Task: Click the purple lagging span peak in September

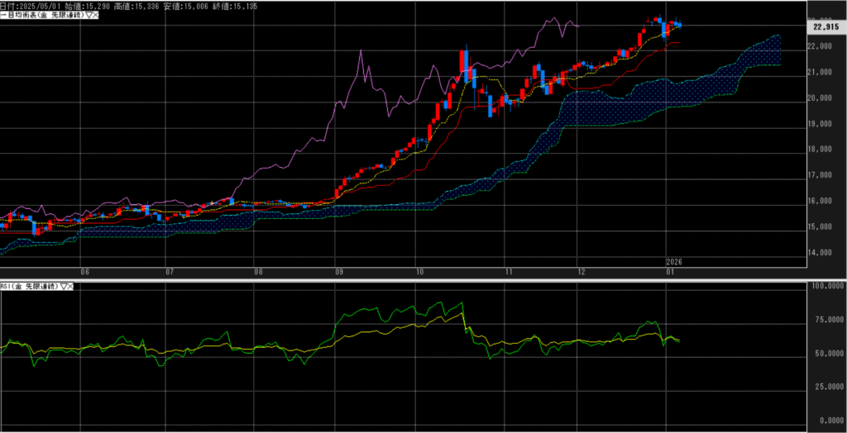Action: 361,52
